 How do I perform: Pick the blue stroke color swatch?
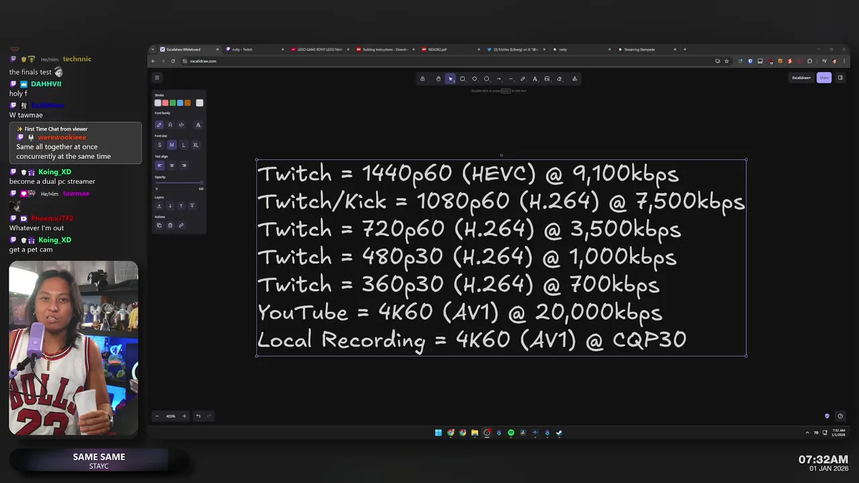[x=180, y=103]
